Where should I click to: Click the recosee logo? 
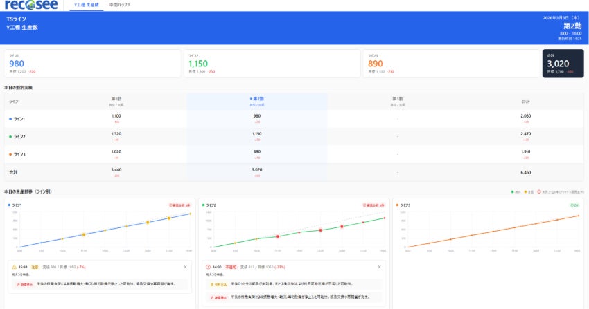(32, 5)
